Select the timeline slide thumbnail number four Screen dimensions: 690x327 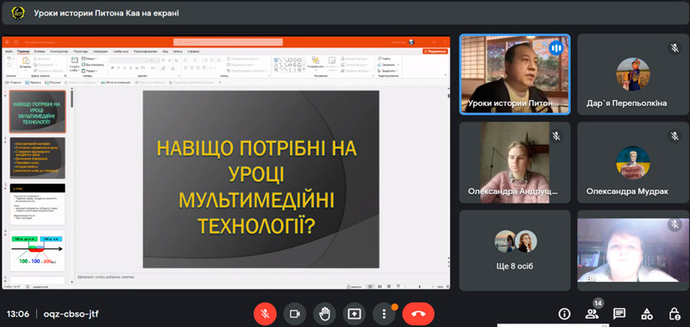(x=37, y=250)
